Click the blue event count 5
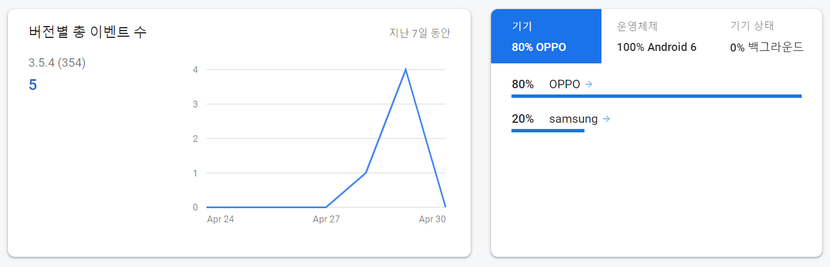This screenshot has width=830, height=267. click(x=33, y=85)
